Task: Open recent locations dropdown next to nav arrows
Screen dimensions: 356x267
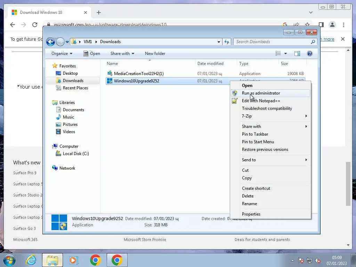Action: point(67,42)
